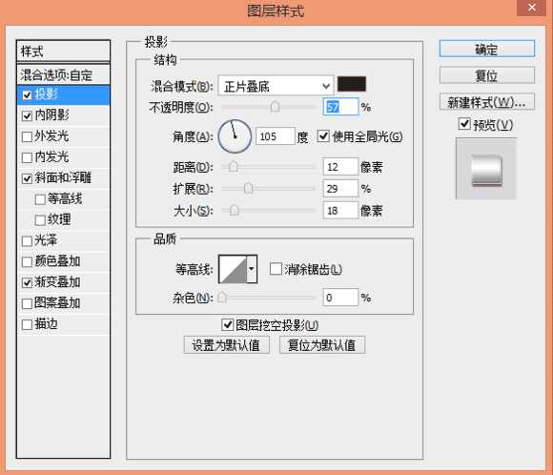This screenshot has width=553, height=475.
Task: Enable the 描边 stroke checkbox
Action: pyautogui.click(x=27, y=324)
